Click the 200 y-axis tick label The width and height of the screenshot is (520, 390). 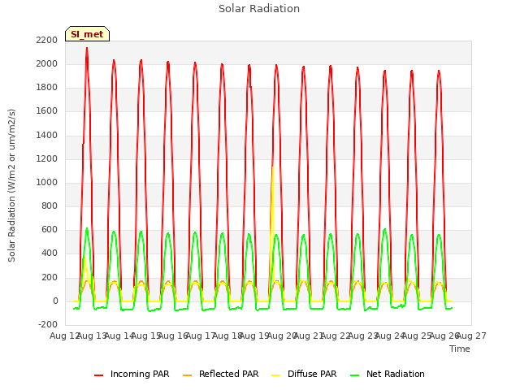click(50, 277)
